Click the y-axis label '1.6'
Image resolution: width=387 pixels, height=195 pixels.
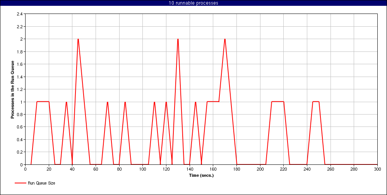tap(20, 64)
